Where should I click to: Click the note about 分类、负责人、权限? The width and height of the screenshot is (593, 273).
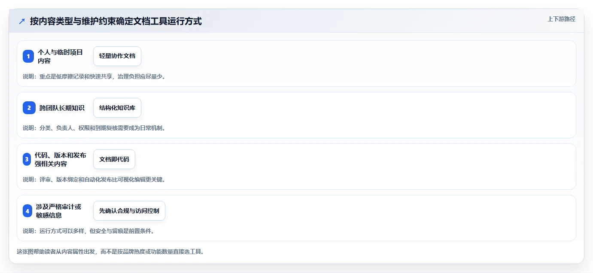click(94, 128)
